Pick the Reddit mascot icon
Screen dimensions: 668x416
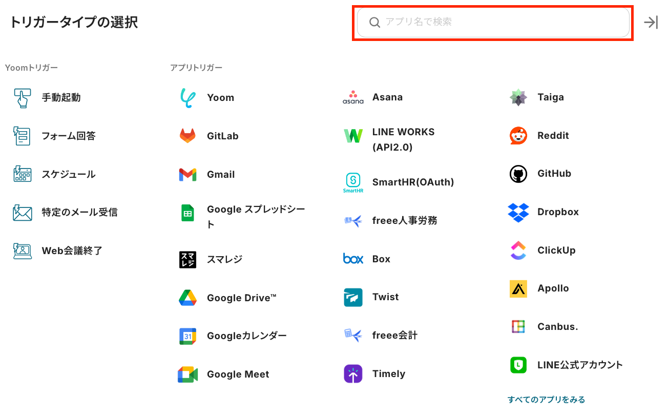518,136
